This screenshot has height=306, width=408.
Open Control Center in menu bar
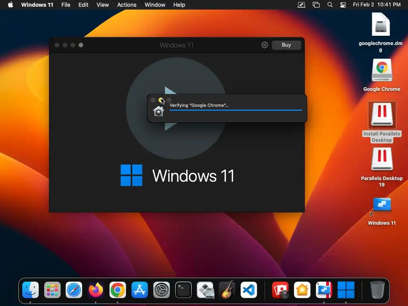343,5
